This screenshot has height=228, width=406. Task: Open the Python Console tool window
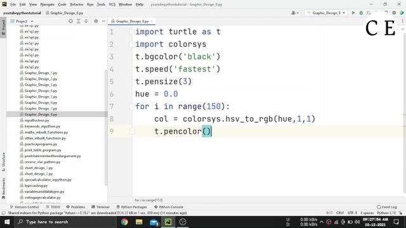[169, 207]
